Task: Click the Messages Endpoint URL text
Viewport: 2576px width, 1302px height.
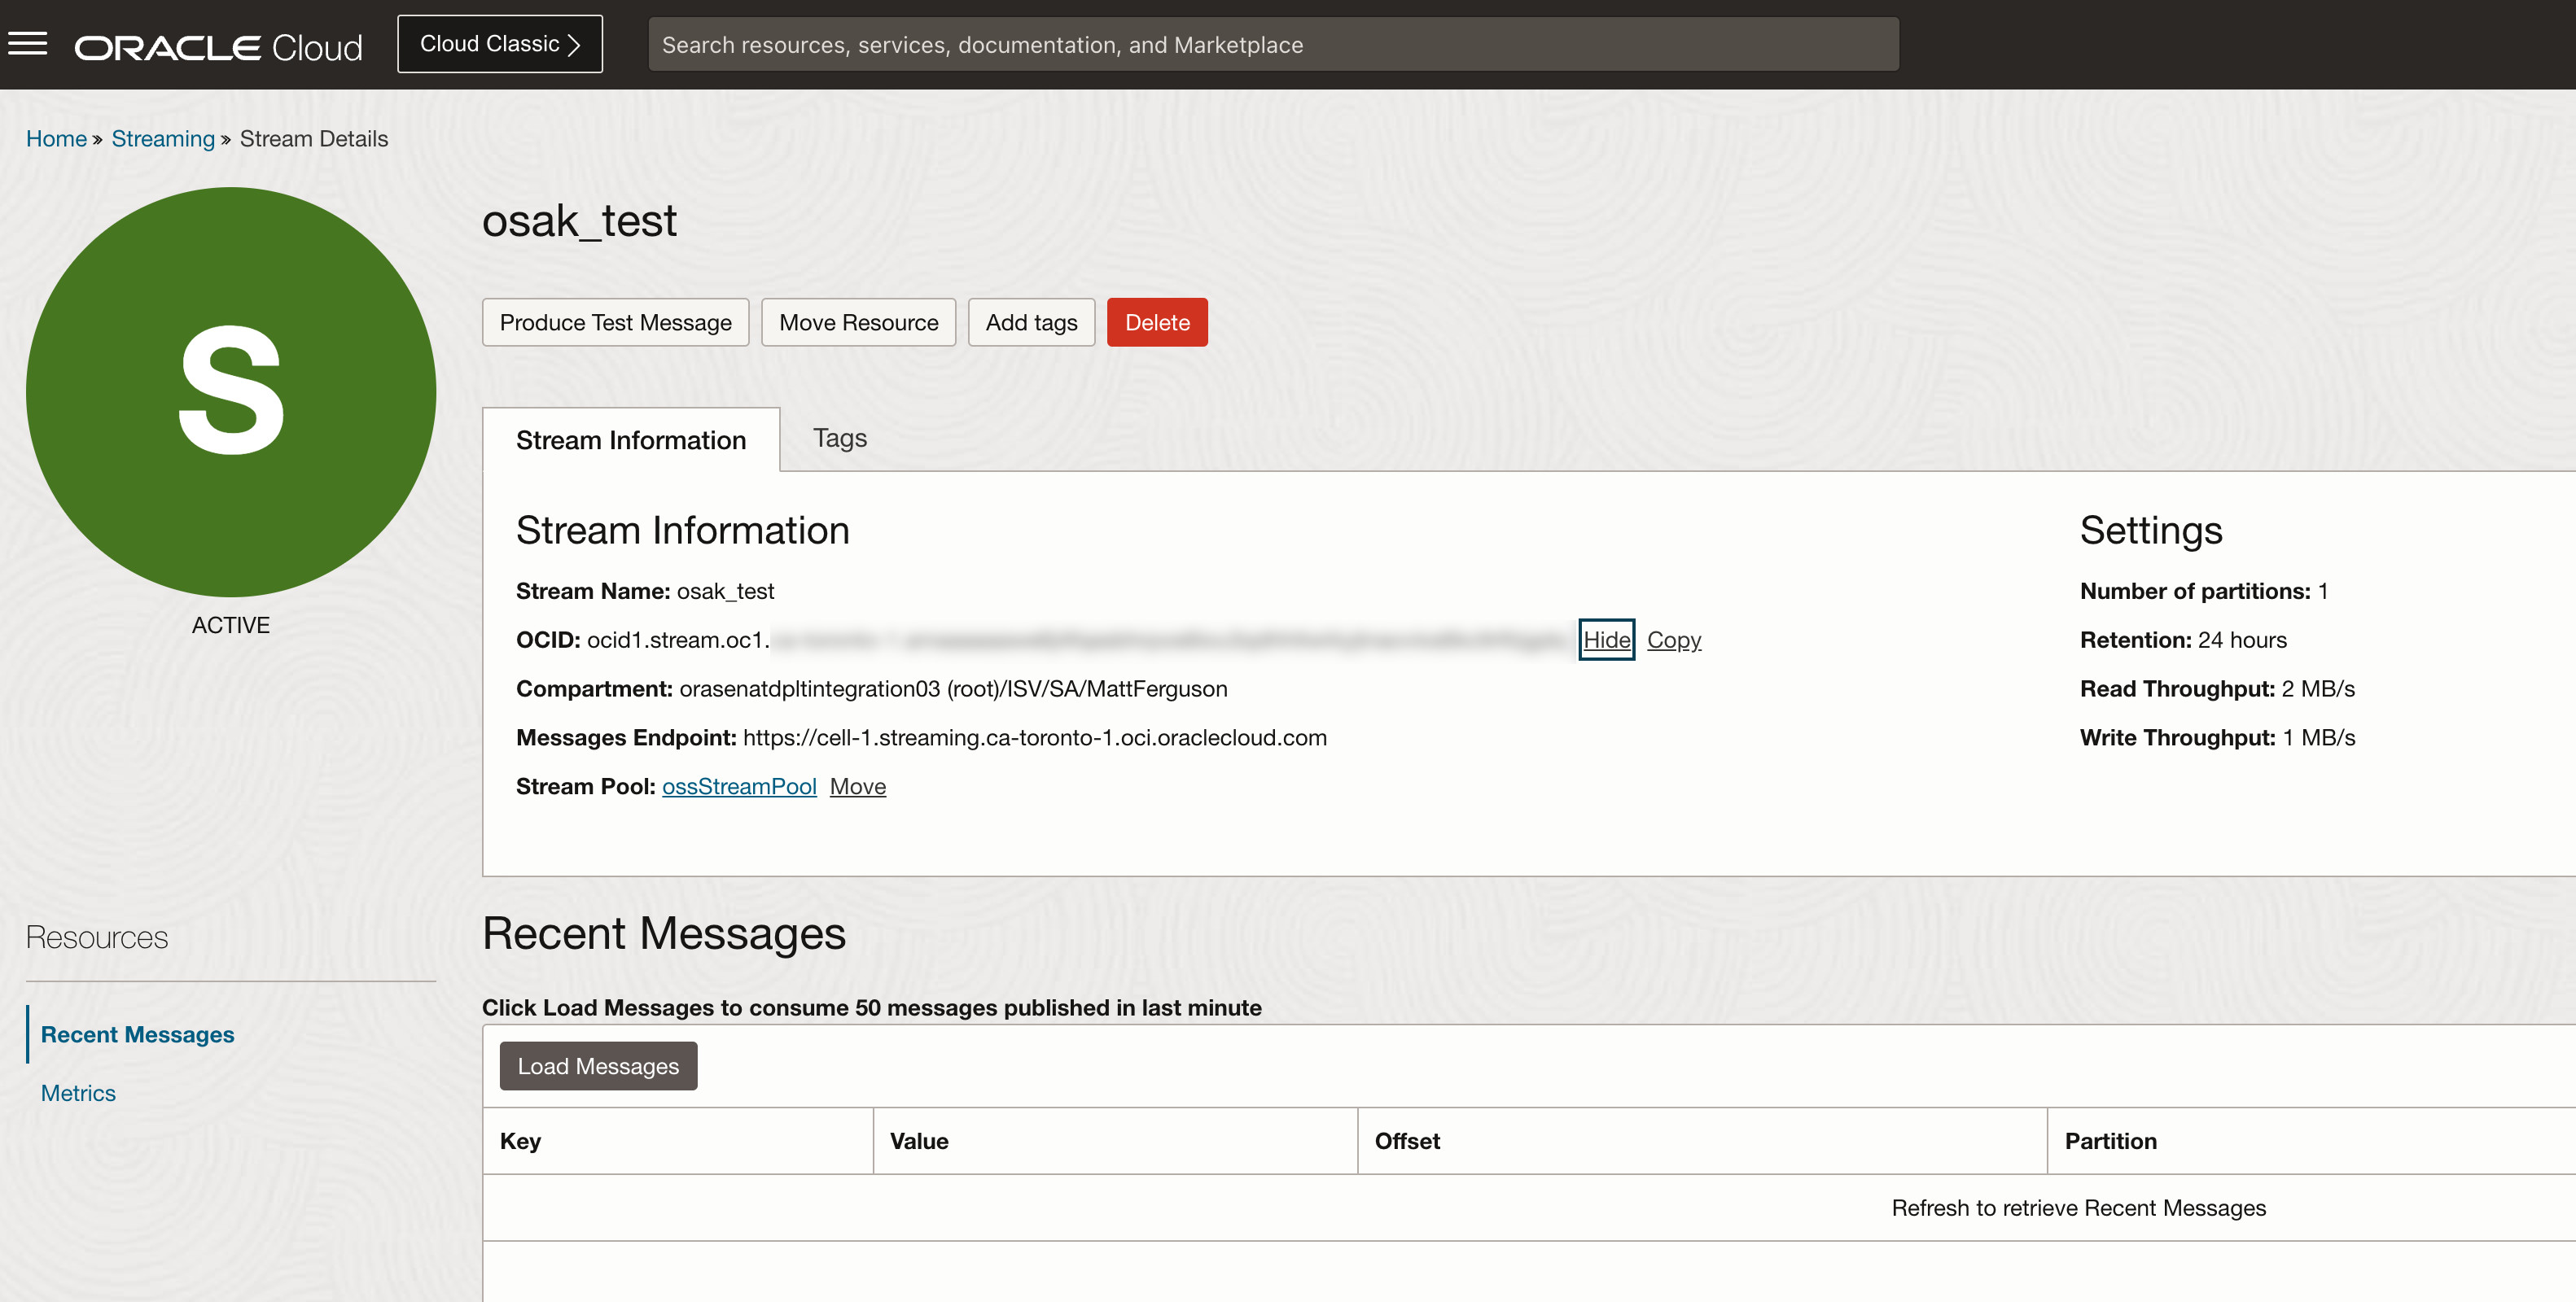Action: 1035,737
